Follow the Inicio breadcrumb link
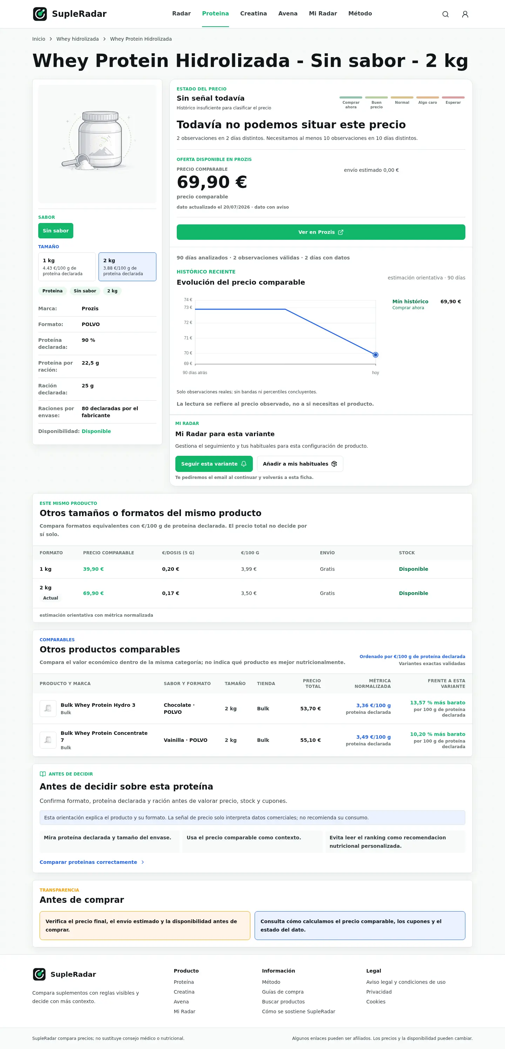The width and height of the screenshot is (505, 1049). [39, 39]
